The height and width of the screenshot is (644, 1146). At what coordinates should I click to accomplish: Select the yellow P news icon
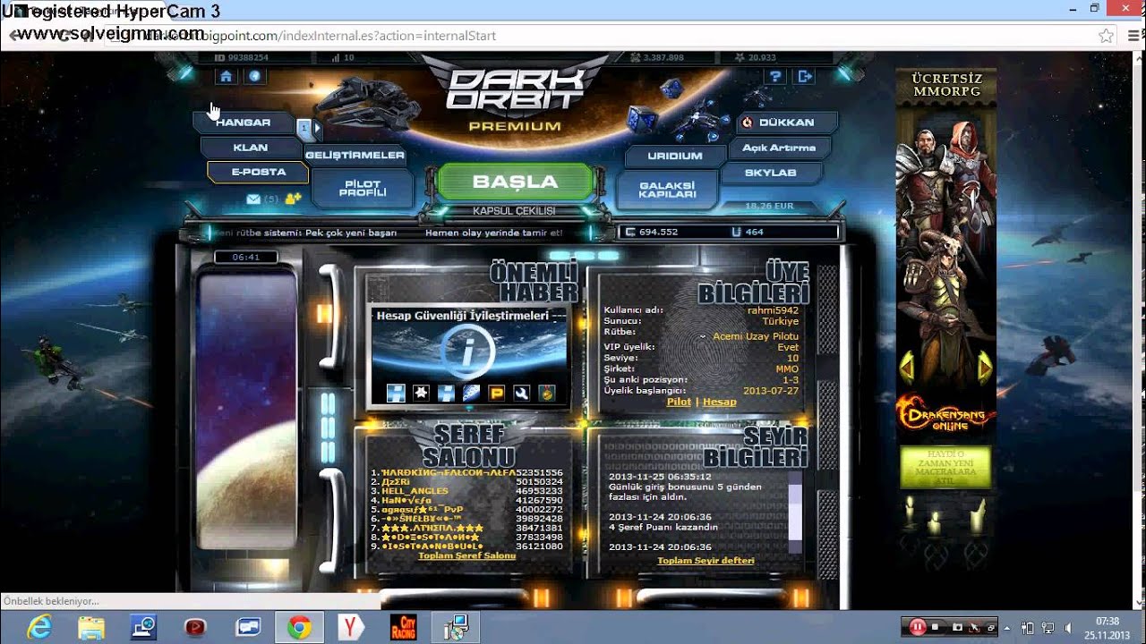tap(496, 393)
